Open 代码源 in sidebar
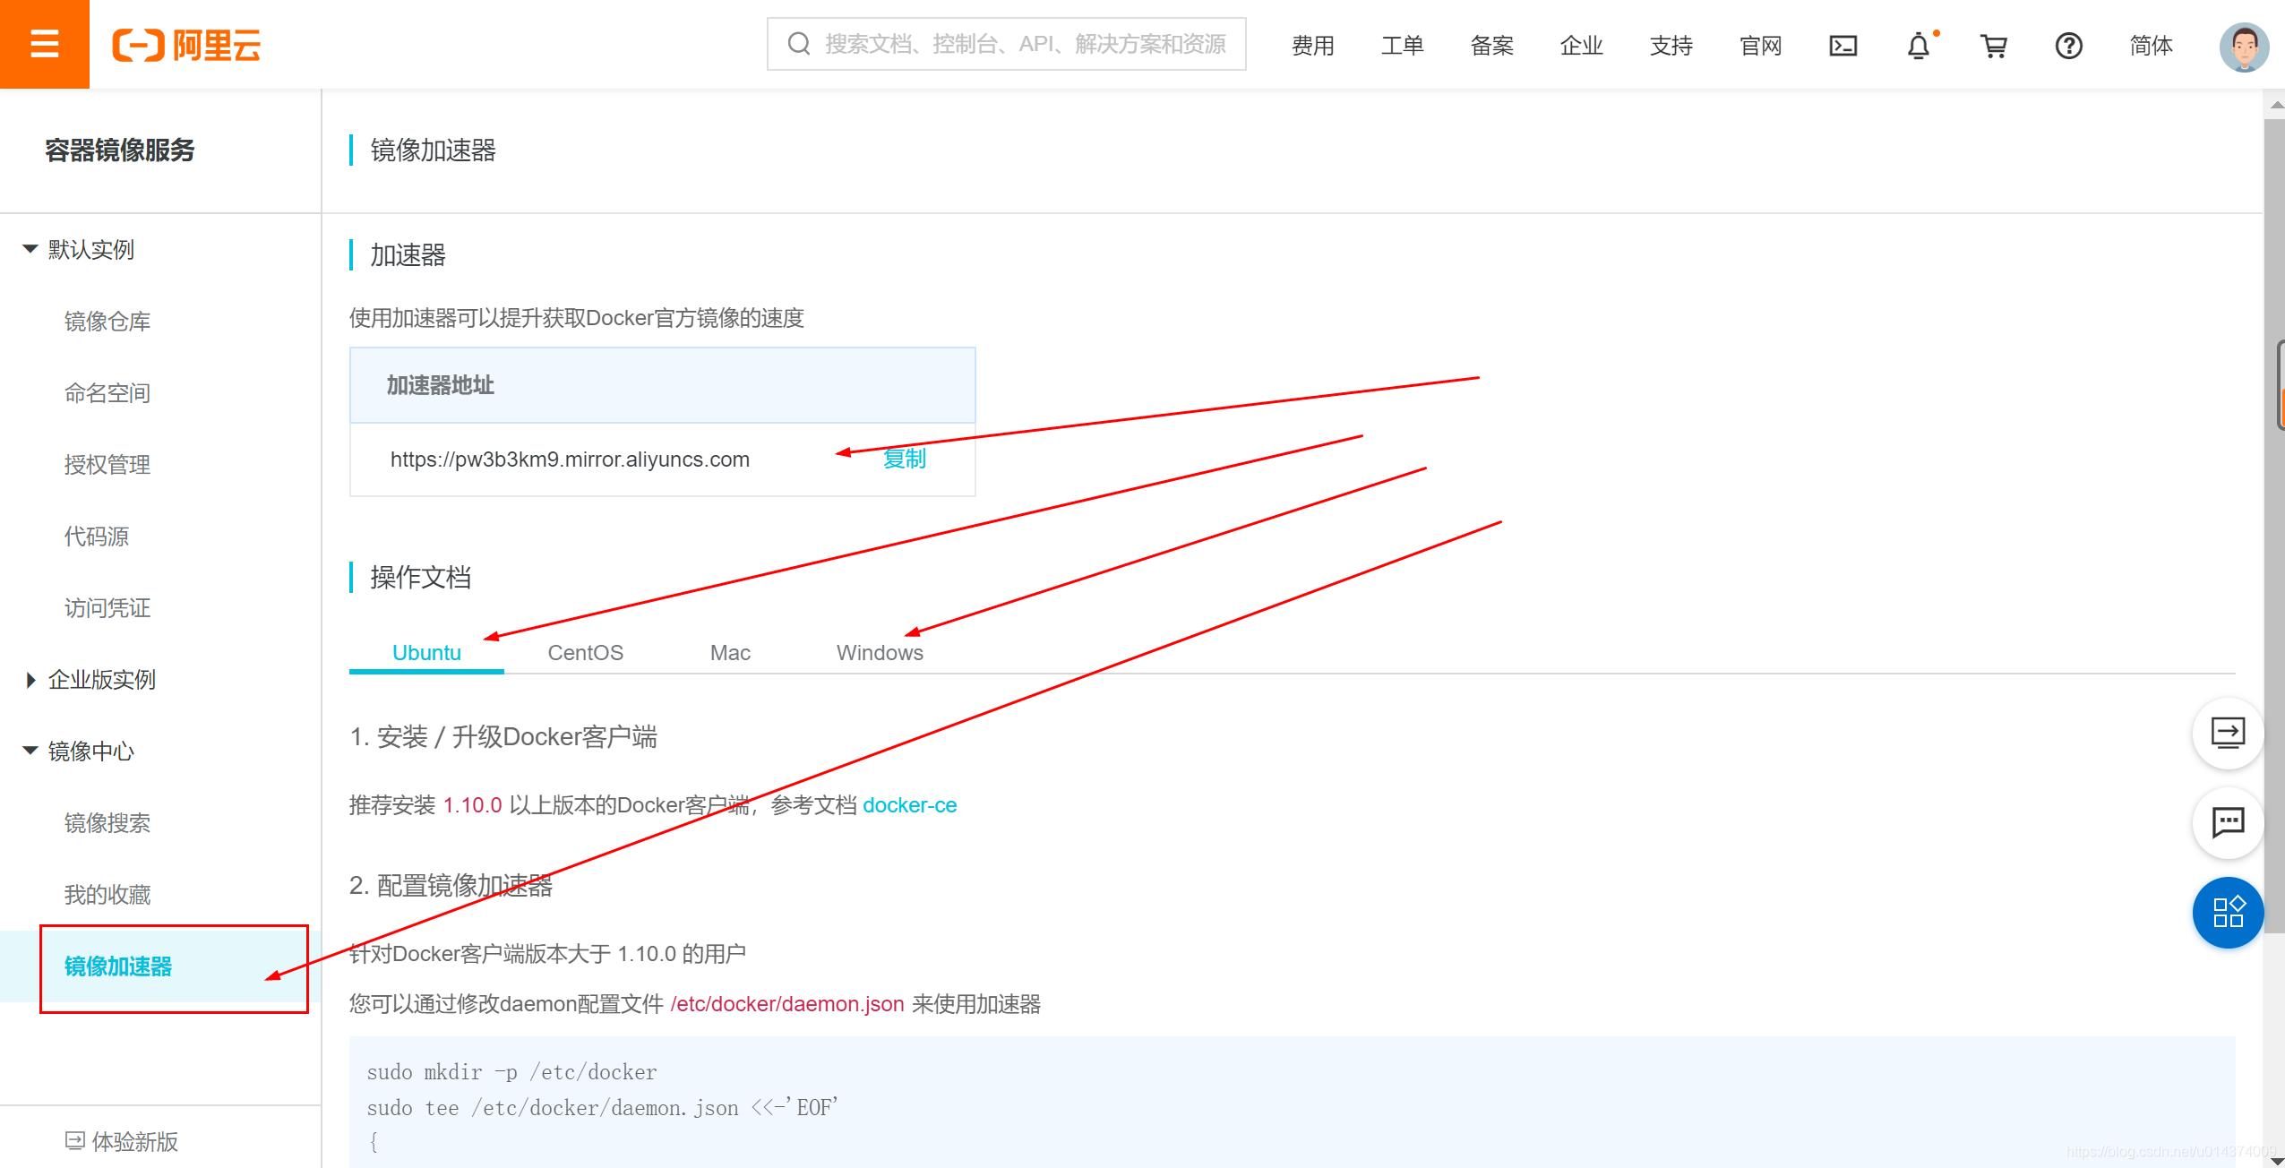Screen dimensions: 2285x1168 [x=96, y=536]
